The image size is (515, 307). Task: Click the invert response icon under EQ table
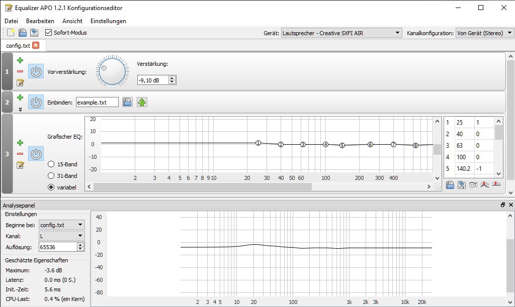pos(473,185)
